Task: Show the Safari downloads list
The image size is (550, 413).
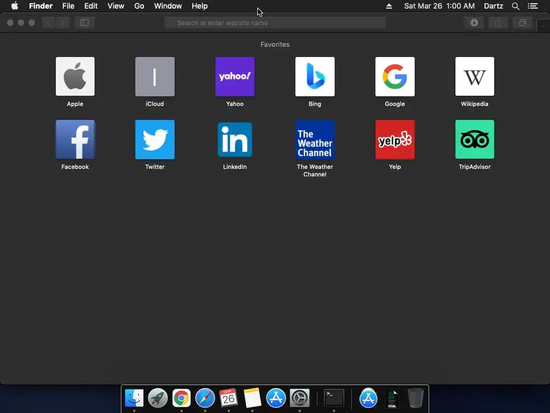Action: click(x=474, y=23)
